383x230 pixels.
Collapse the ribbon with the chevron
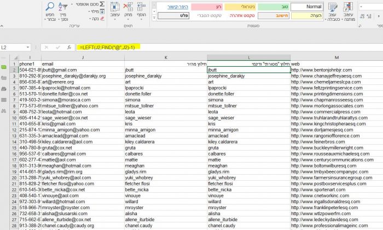pyautogui.click(x=2, y=26)
